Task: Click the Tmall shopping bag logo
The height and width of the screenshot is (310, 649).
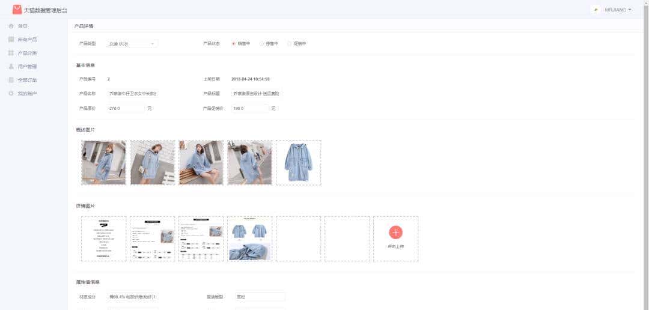Action: tap(17, 10)
